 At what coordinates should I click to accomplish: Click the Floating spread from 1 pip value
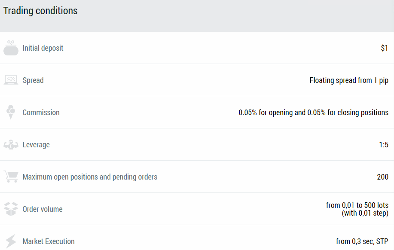[x=349, y=80]
